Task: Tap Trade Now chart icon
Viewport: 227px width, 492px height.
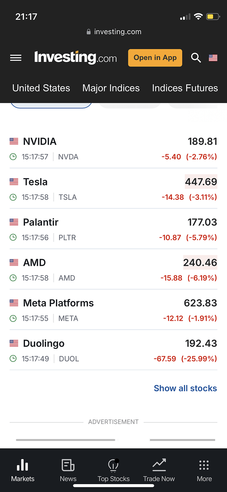Action: click(159, 465)
